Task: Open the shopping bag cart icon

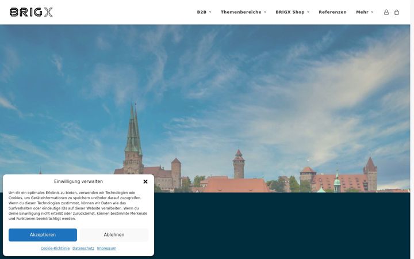Action: [396, 12]
